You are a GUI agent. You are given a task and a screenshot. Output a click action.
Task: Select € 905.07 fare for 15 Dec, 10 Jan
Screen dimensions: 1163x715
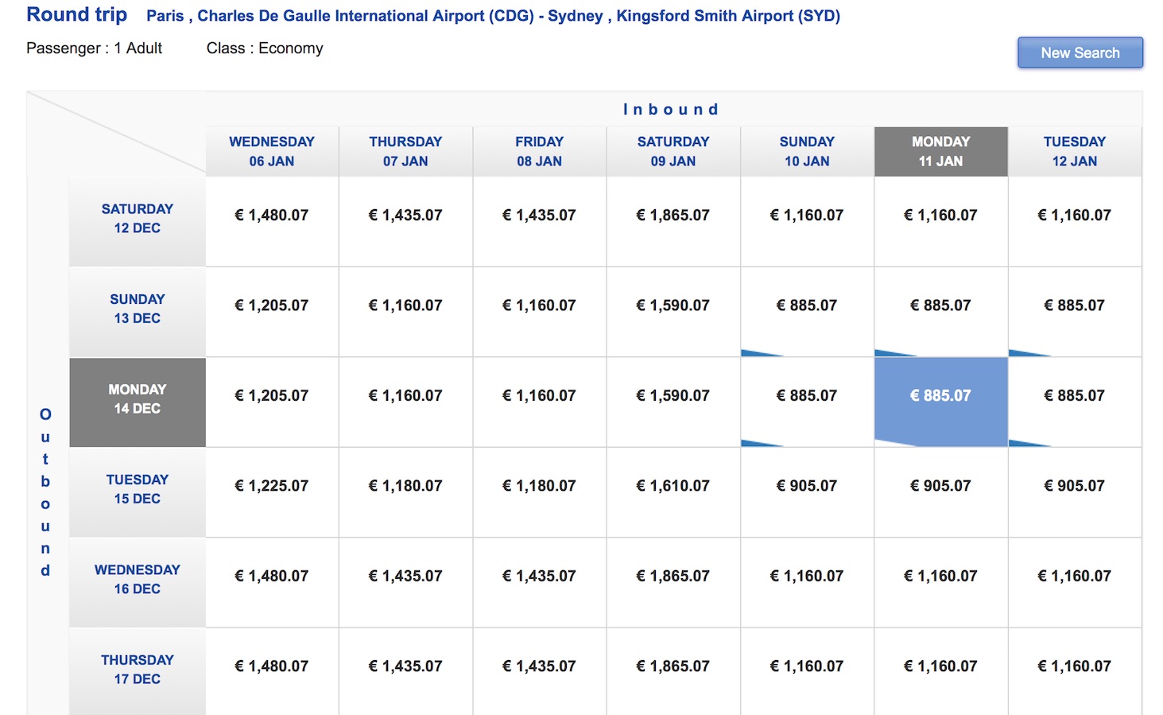pyautogui.click(x=807, y=492)
